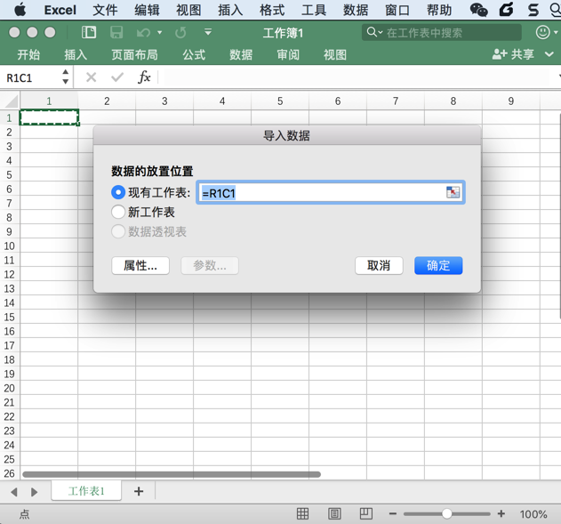561x524 pixels.
Task: Select the 新工作表 radio button
Action: tap(118, 212)
